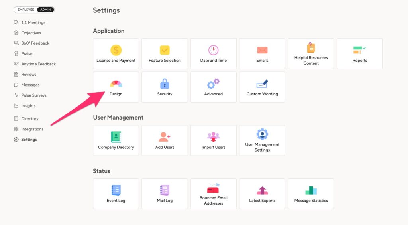
Task: Open the Design rainbow icon
Action: pos(116,84)
